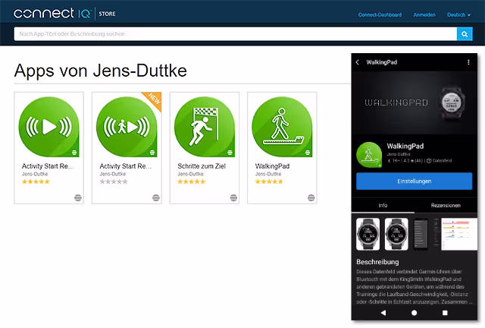Viewport: 485px width, 328px height.
Task: Click into the app search field
Action: tap(235, 34)
